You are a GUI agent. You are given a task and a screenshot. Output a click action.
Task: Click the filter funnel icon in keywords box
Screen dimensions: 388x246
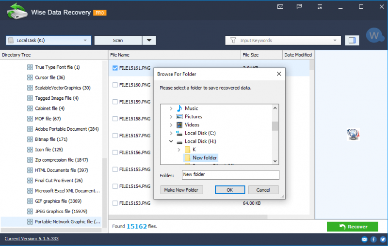point(233,40)
